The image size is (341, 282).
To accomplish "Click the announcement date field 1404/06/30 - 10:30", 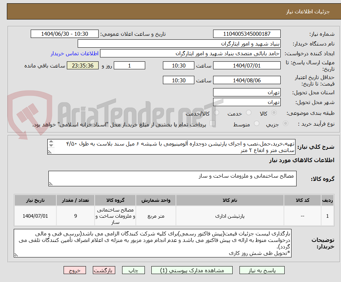I will pyautogui.click(x=65, y=34).
